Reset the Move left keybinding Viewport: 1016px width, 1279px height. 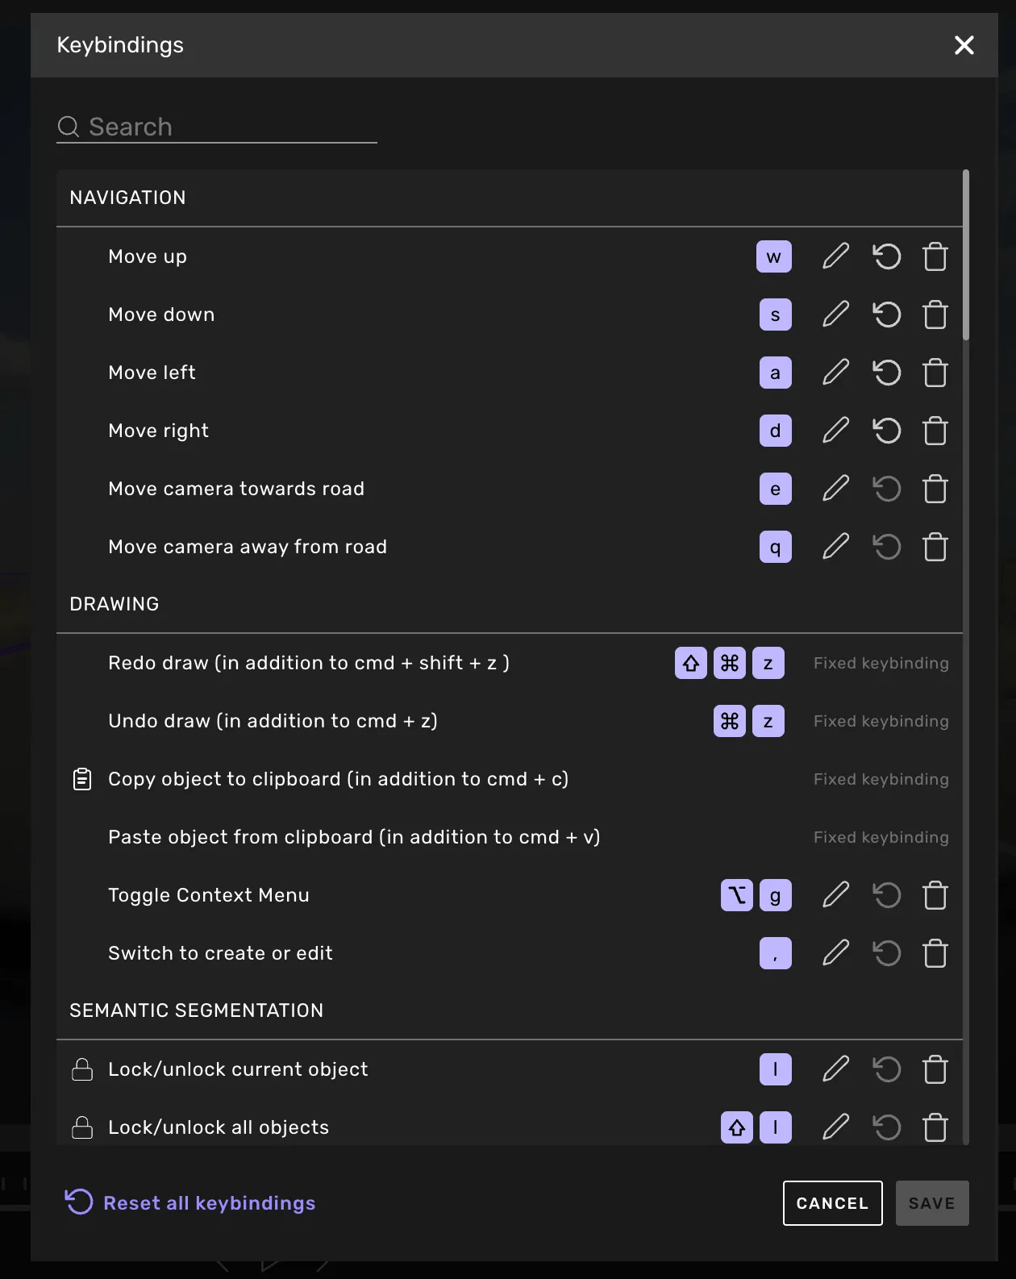[886, 373]
